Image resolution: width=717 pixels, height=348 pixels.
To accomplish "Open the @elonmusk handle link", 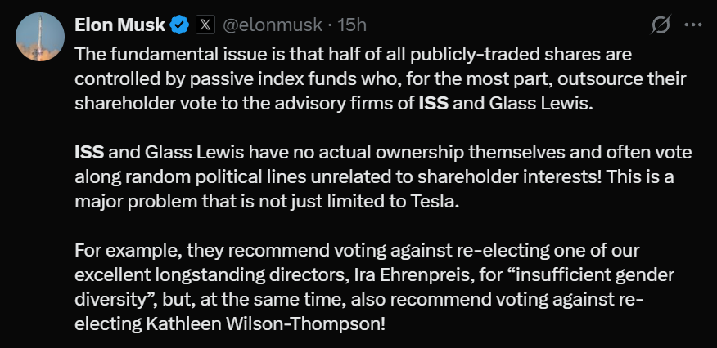I will click(270, 25).
